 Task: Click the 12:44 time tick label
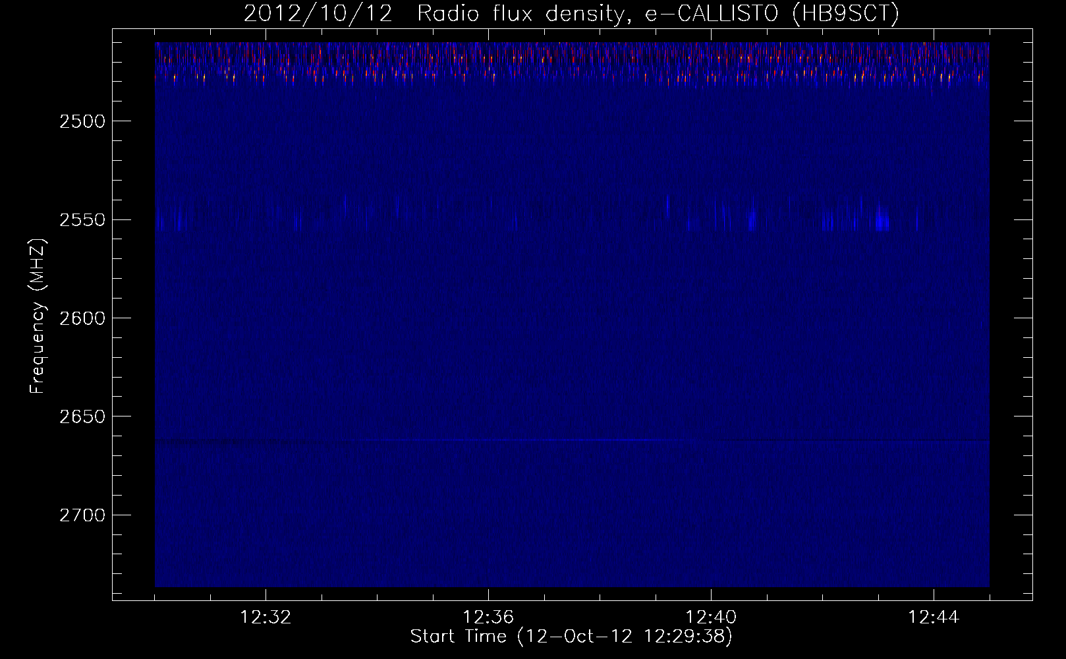[934, 617]
